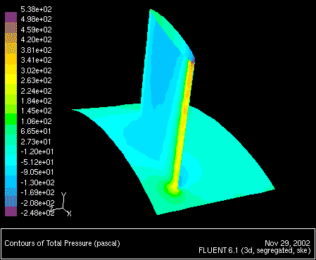
Task: Click the bottom purple swatch of the colorbar
Action: coord(11,211)
